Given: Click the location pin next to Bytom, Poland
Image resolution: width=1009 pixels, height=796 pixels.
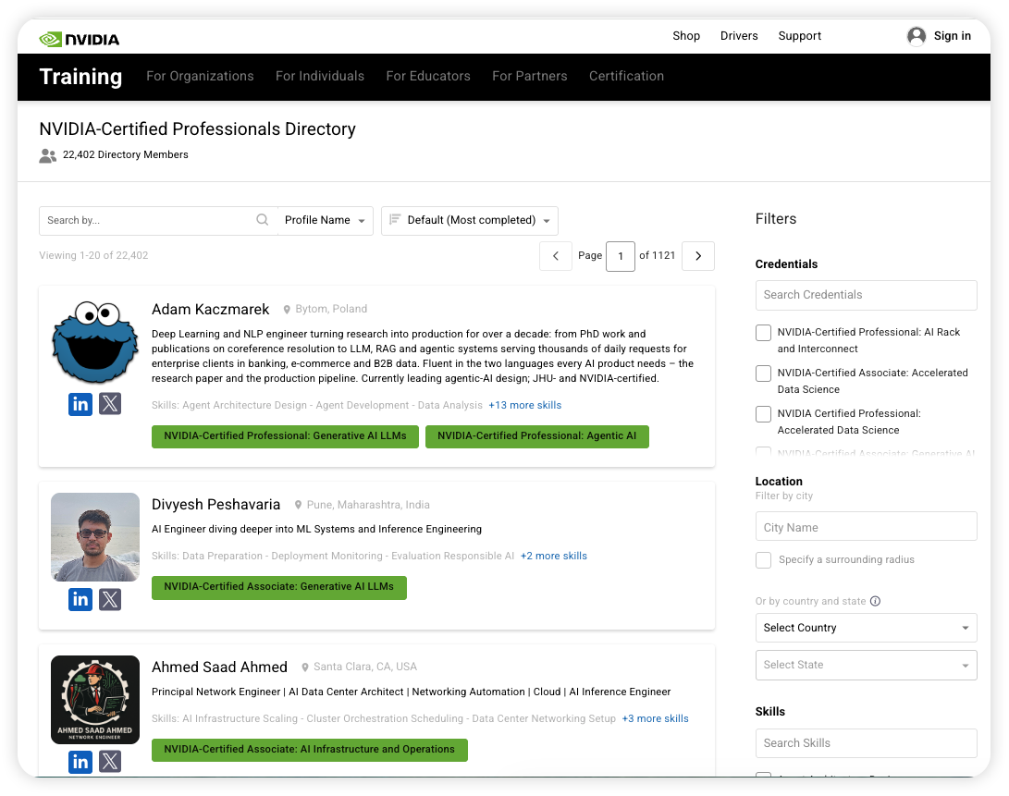Looking at the screenshot, I should pyautogui.click(x=287, y=310).
